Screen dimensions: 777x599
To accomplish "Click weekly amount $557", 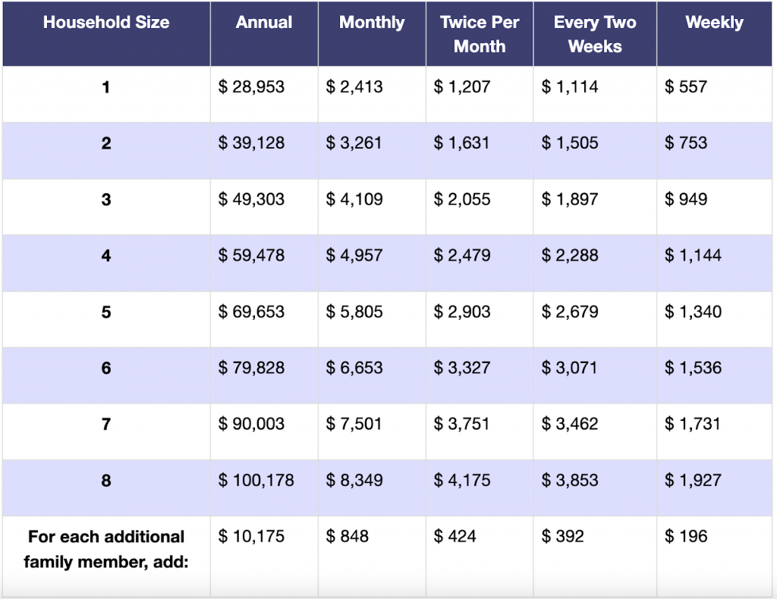I will pos(686,87).
